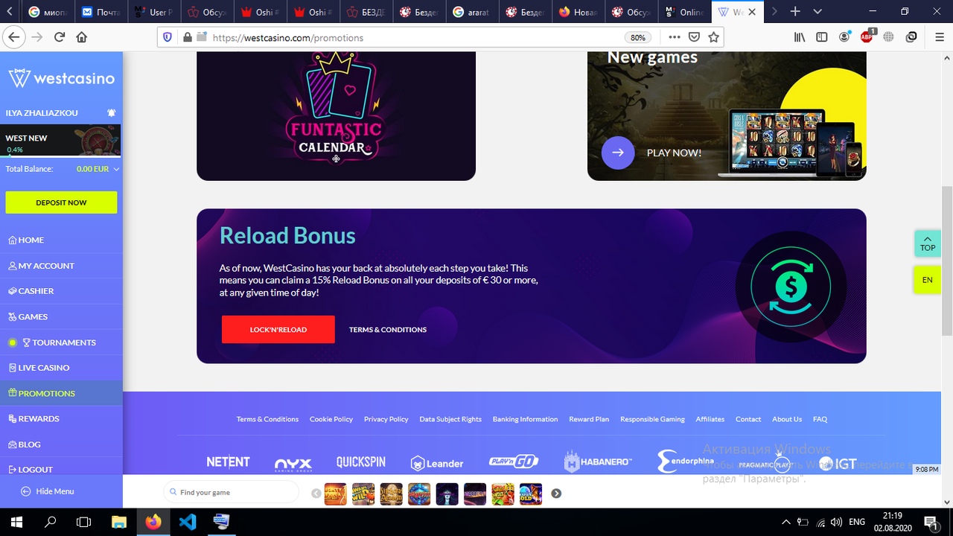This screenshot has width=953, height=536.
Task: Open the FAQ footer link
Action: pos(820,419)
